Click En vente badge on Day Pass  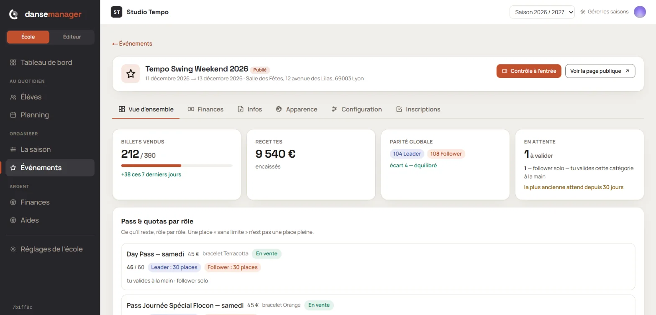click(x=266, y=254)
